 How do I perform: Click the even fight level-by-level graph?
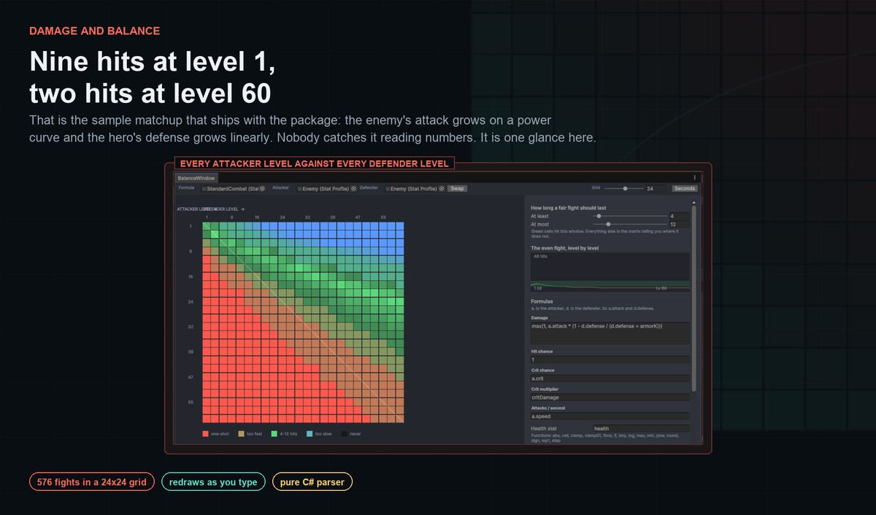click(x=610, y=272)
